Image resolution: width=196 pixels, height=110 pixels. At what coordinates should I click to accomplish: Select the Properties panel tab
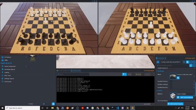[x=161, y=58]
